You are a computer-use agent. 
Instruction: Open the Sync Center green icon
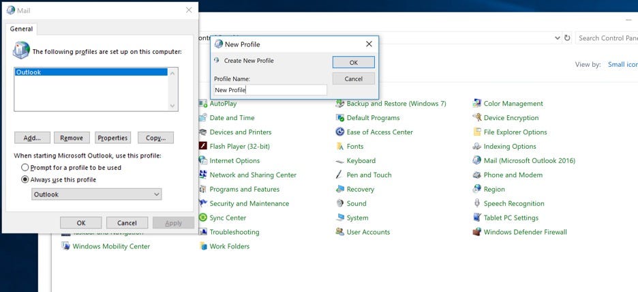203,218
